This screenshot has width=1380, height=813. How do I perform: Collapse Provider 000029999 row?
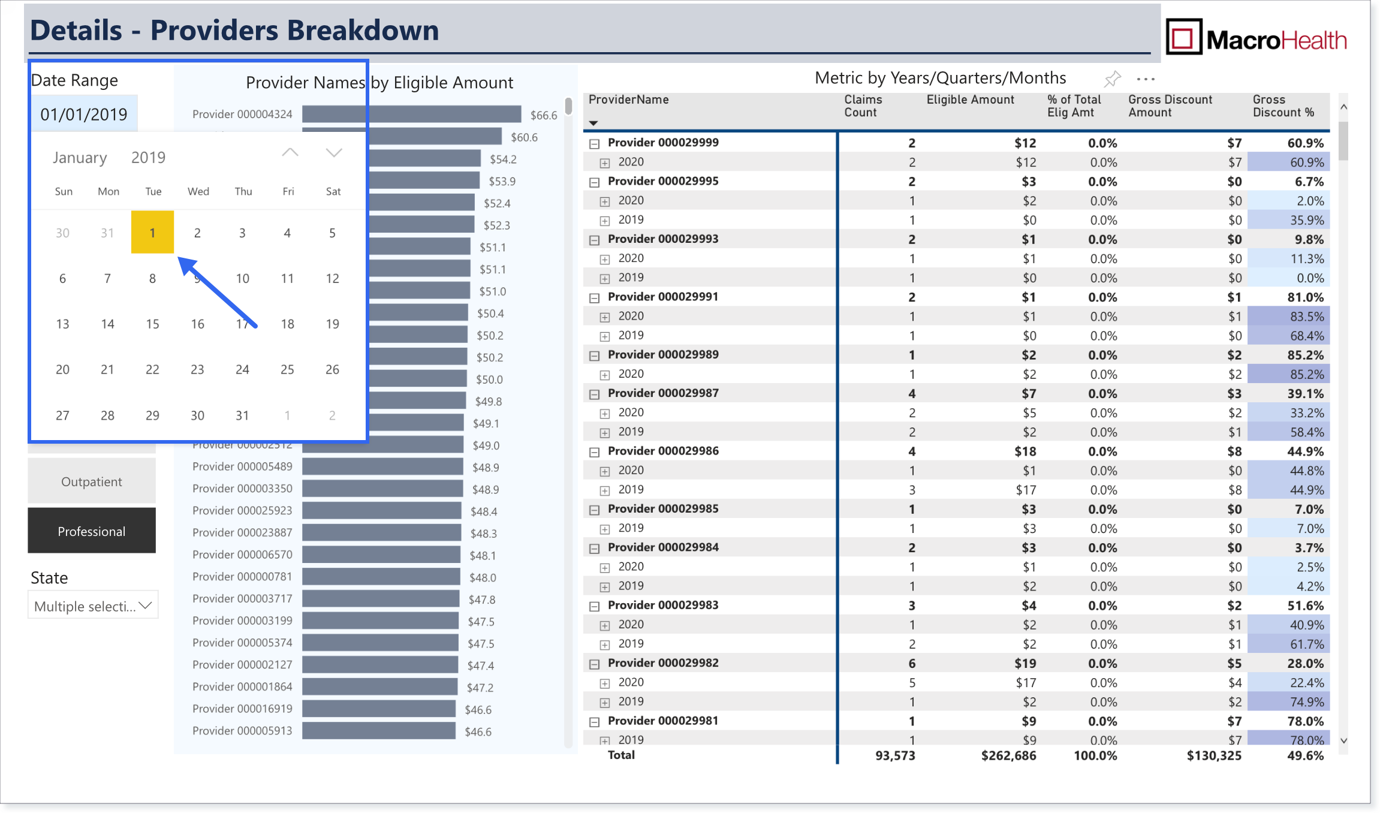click(x=594, y=143)
